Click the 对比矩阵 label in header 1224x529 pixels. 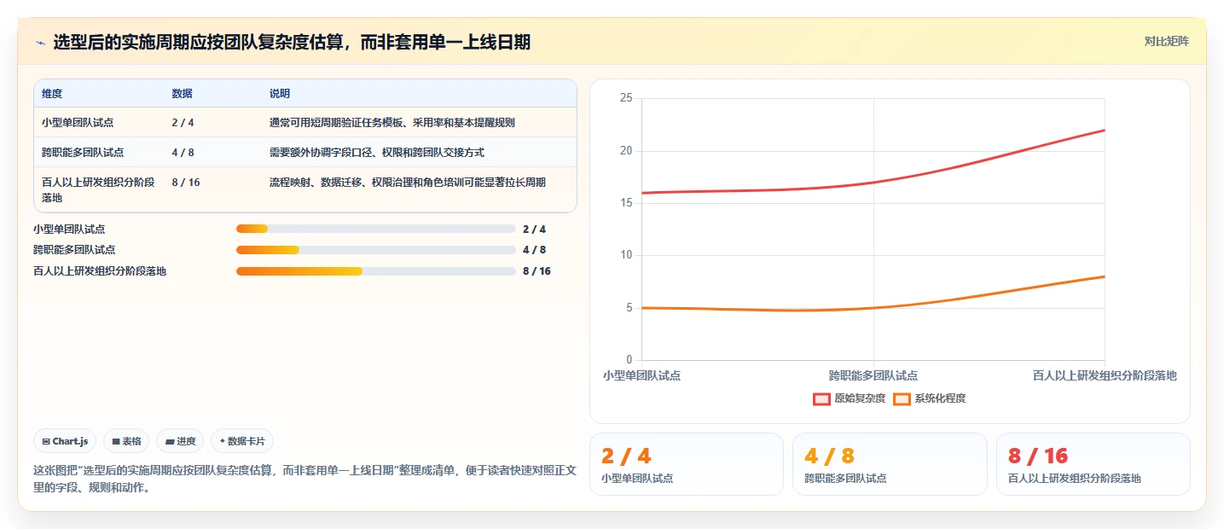(1166, 41)
